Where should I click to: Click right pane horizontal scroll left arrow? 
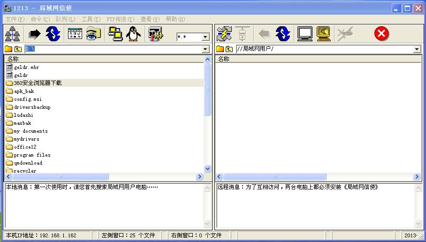click(219, 176)
